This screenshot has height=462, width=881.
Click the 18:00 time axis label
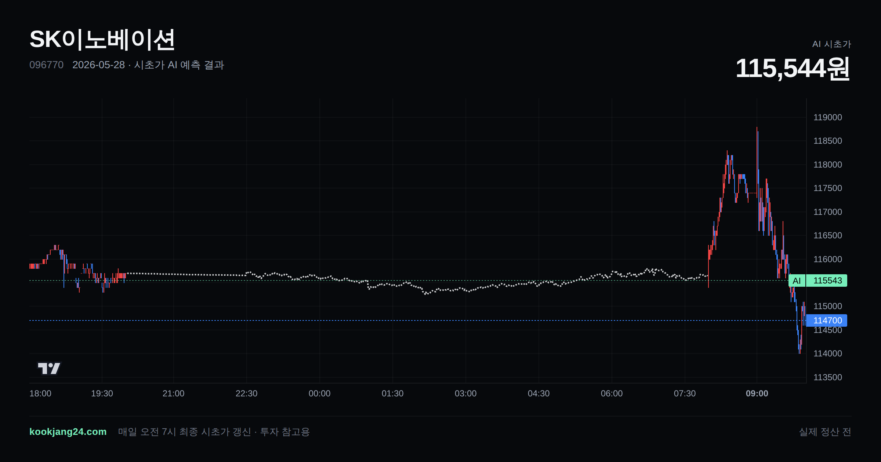(40, 393)
